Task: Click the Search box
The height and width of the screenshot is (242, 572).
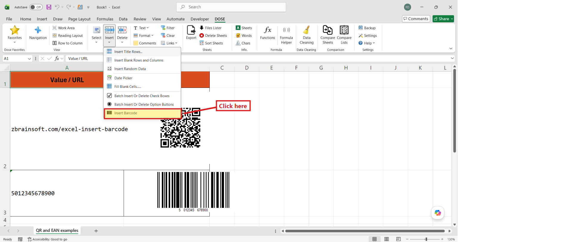Action: [x=231, y=7]
